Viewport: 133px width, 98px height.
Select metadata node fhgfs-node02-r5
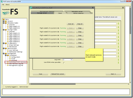14,28
